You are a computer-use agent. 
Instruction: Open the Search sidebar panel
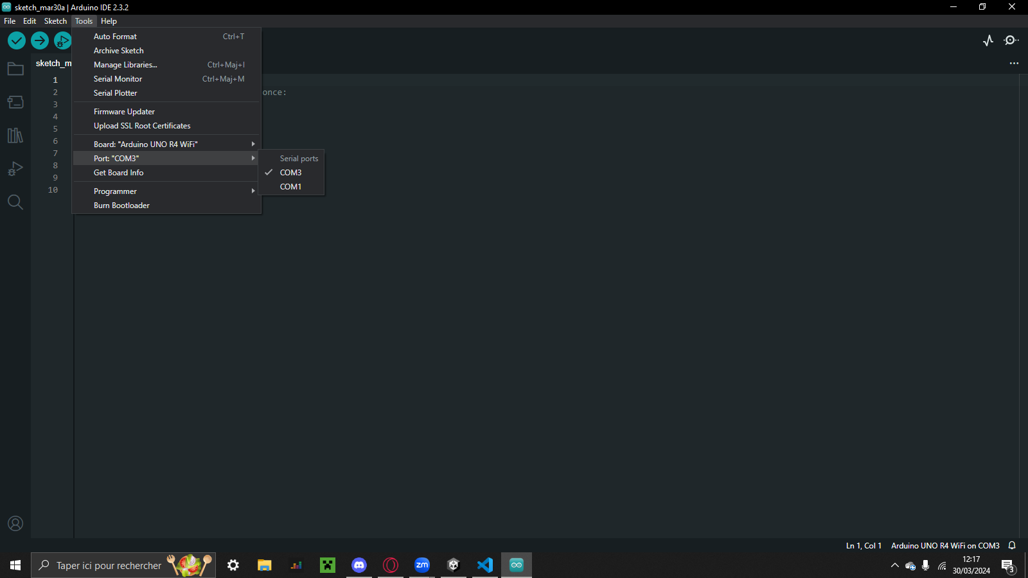(x=15, y=202)
